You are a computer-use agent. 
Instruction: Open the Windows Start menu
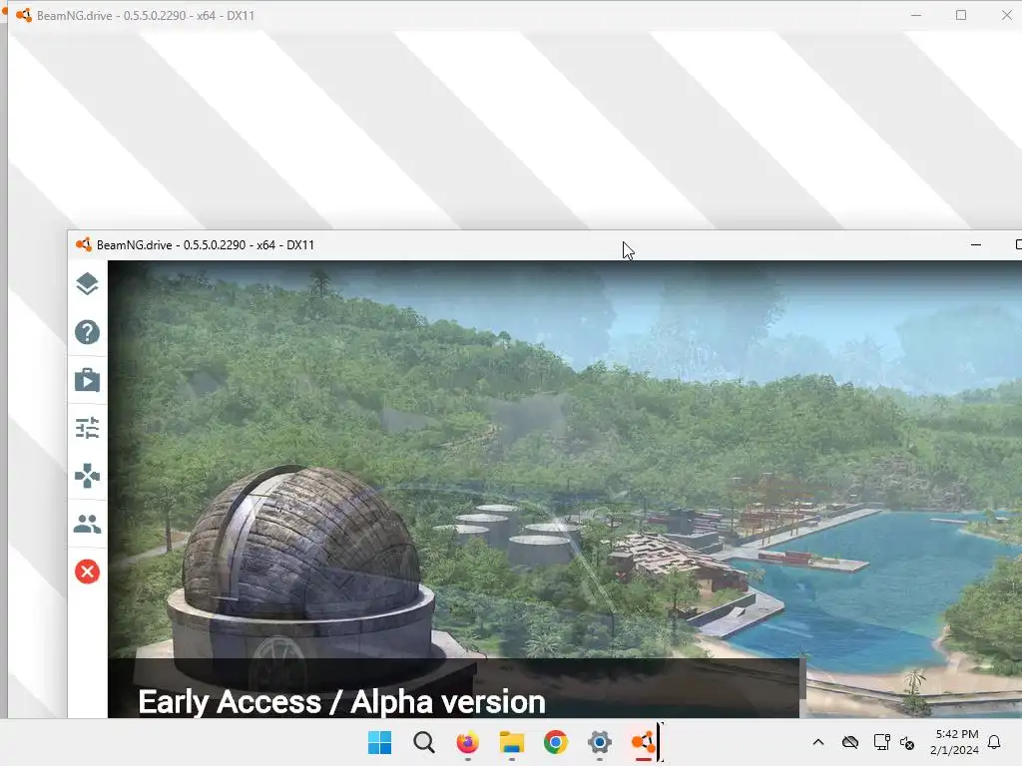(x=379, y=742)
